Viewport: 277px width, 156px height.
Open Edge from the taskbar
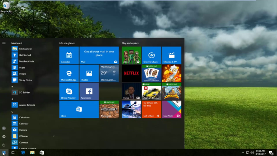pyautogui.click(x=23, y=153)
